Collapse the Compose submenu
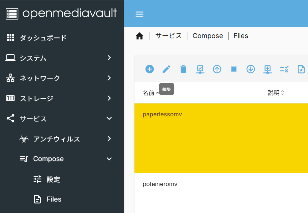 coord(109,159)
